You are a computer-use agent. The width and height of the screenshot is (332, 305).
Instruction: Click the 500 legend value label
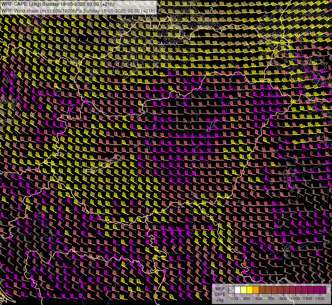(259, 299)
